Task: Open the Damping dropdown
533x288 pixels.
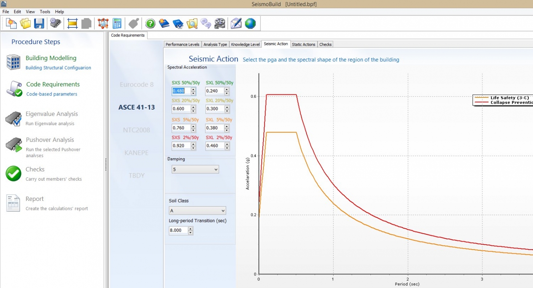Action: (x=195, y=169)
